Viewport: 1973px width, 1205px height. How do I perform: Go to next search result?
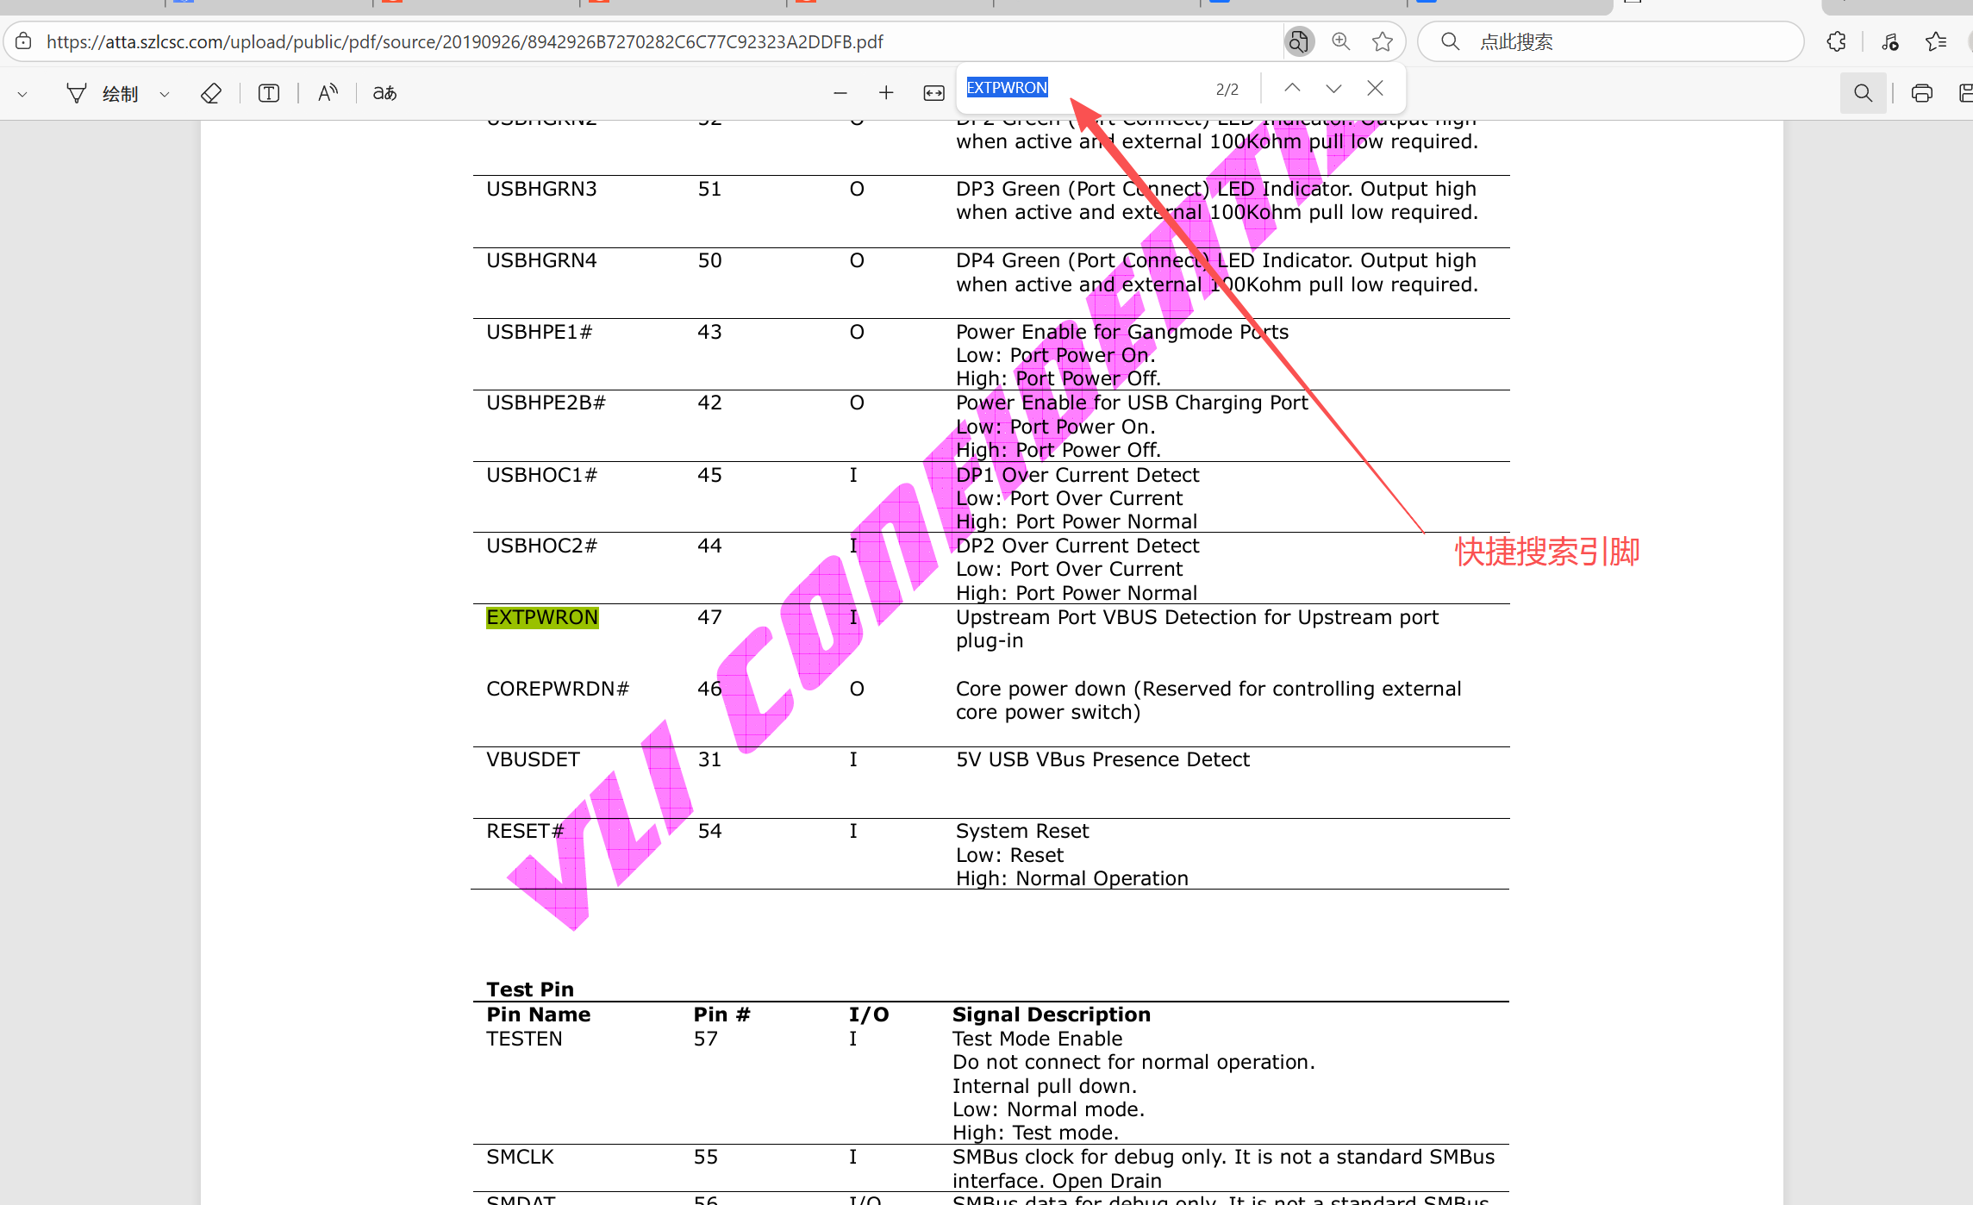tap(1333, 88)
